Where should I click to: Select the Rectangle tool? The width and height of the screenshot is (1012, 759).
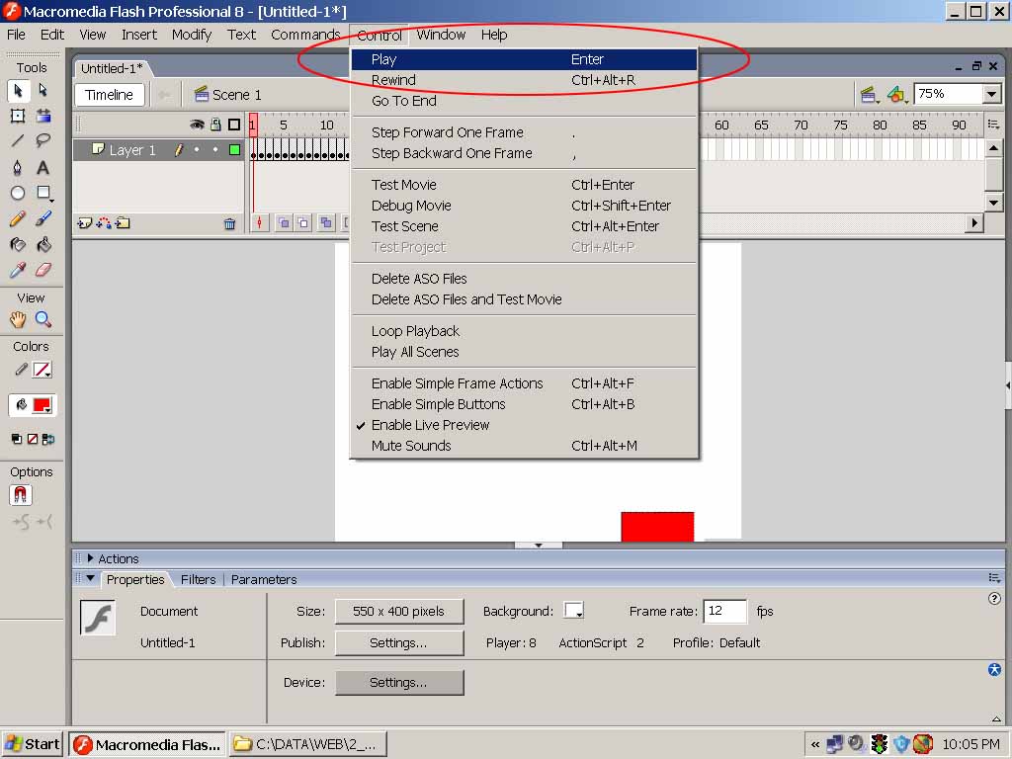[x=43, y=193]
